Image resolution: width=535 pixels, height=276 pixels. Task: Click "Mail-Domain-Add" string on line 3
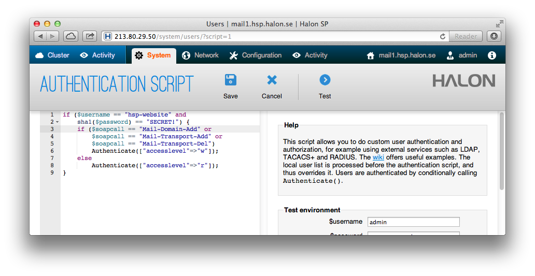pyautogui.click(x=170, y=129)
